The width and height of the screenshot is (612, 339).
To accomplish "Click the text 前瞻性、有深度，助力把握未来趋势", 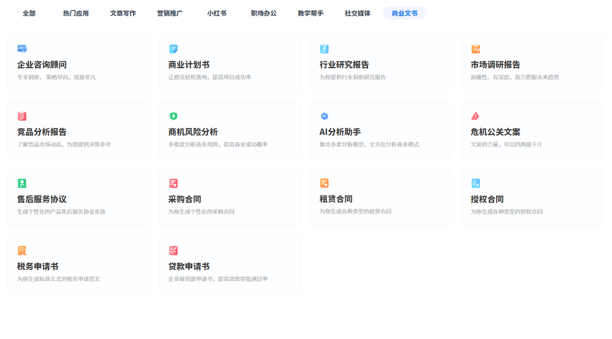I will click(515, 77).
